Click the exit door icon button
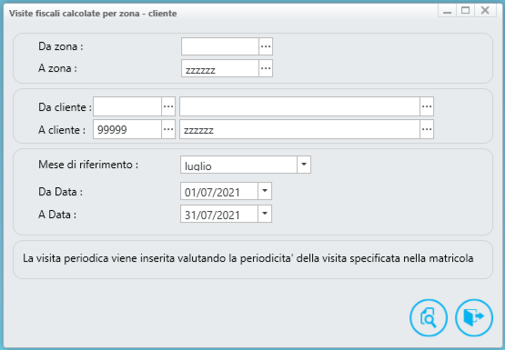 pos(474,318)
